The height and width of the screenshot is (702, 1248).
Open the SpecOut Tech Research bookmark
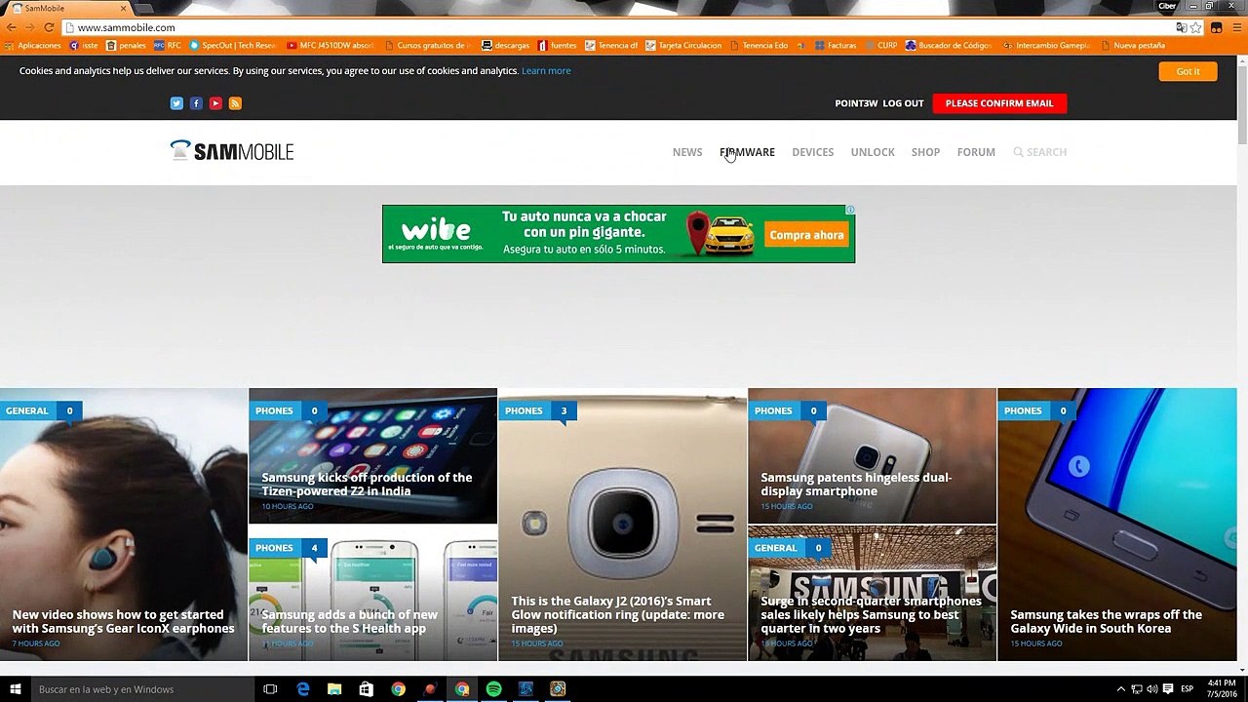tap(233, 46)
